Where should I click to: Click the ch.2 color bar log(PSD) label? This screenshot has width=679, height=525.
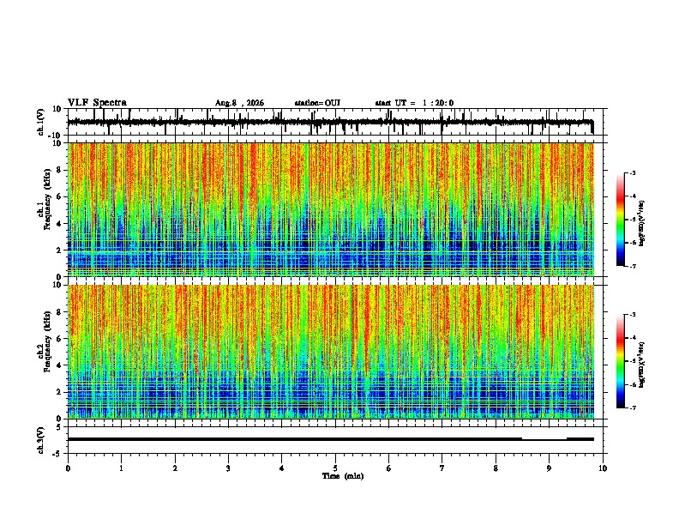coord(641,365)
